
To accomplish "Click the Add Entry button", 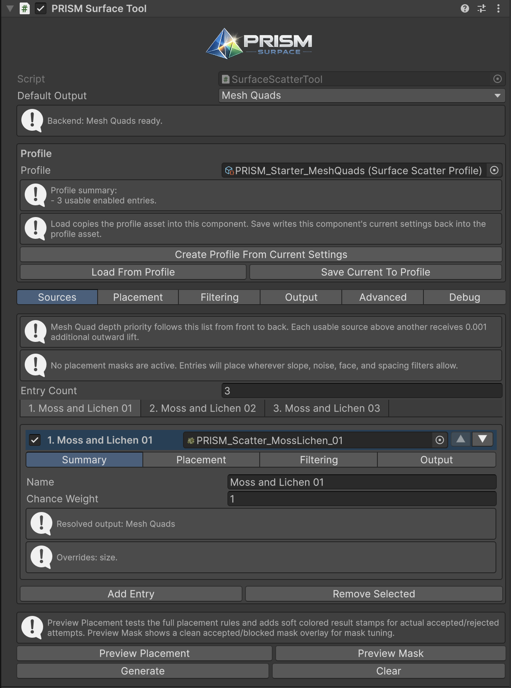I will (131, 594).
